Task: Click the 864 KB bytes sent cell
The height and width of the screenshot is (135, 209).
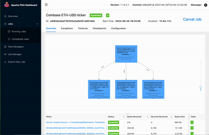Action: [x=178, y=122]
